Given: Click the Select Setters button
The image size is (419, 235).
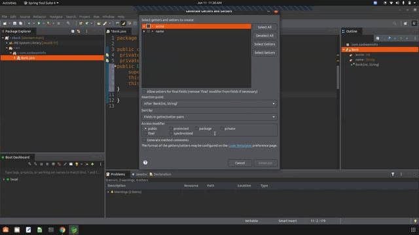Looking at the screenshot, I should (x=264, y=52).
